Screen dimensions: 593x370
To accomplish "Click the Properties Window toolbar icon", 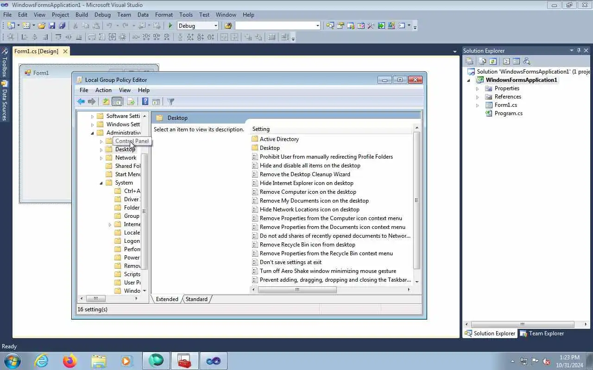I will 341,26.
